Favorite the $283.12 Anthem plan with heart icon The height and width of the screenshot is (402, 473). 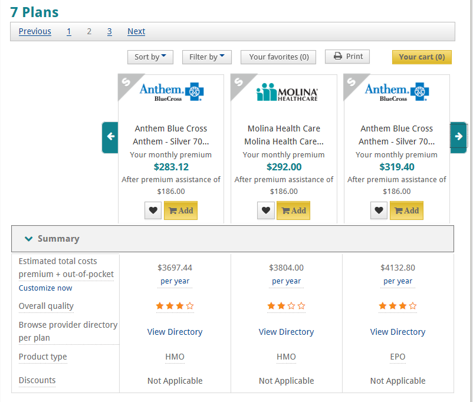(153, 210)
